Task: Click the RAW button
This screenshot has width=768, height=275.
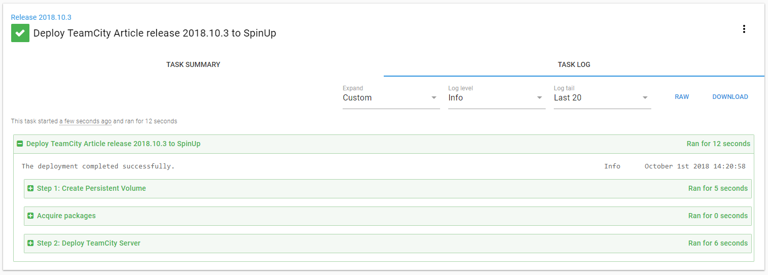Action: (682, 97)
